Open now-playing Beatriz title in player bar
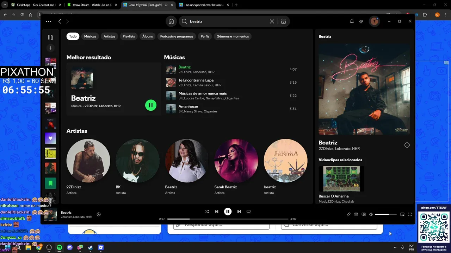This screenshot has width=451, height=253. pos(66,212)
